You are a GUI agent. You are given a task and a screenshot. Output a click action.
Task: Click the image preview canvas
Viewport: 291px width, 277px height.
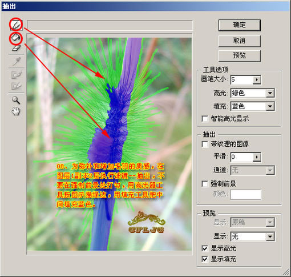click(109, 144)
